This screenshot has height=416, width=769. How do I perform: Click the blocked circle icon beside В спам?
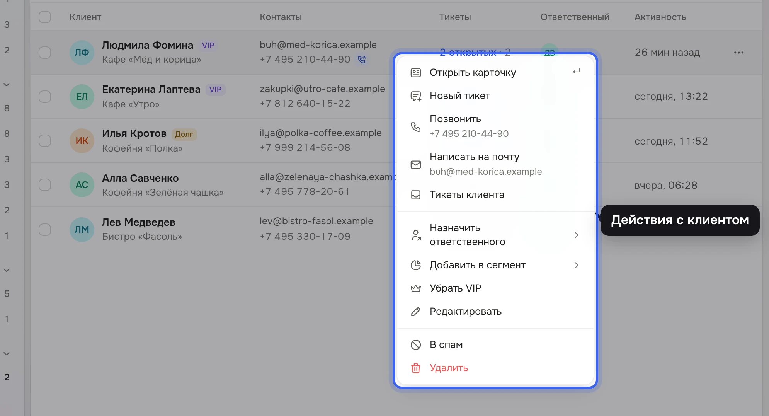tap(416, 345)
